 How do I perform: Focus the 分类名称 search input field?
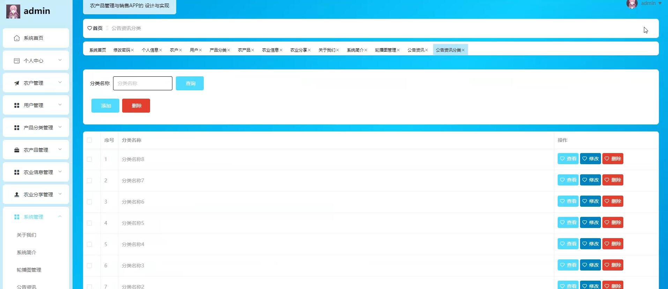(143, 83)
